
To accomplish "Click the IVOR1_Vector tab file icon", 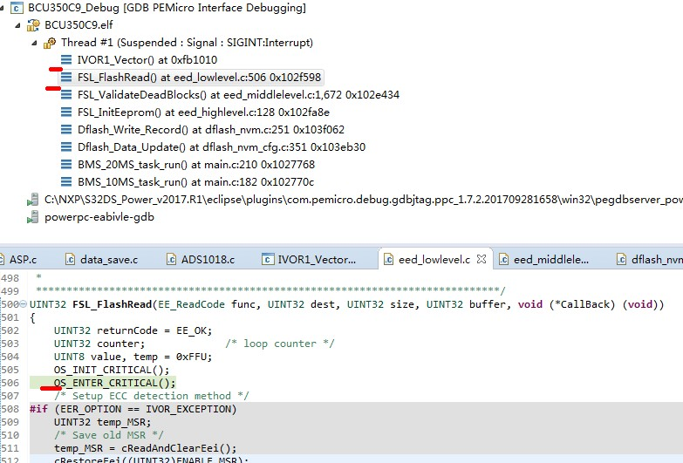I will [268, 260].
